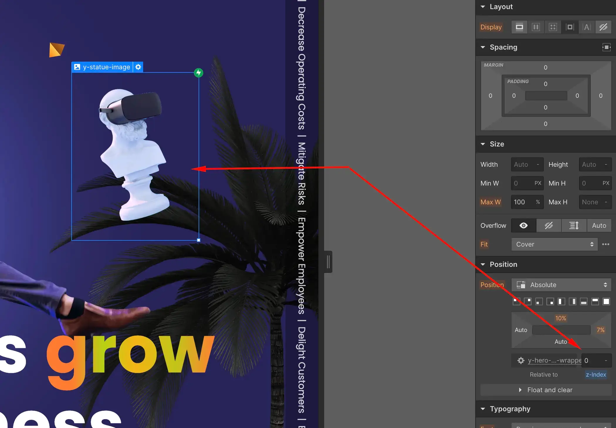The width and height of the screenshot is (616, 428).
Task: Apply right full-height position preset
Action: click(572, 301)
